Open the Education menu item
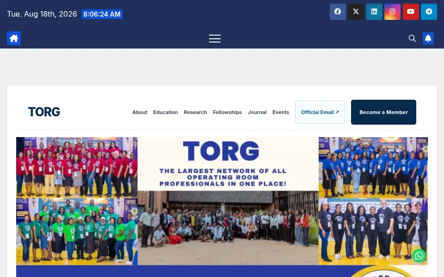 click(x=166, y=112)
